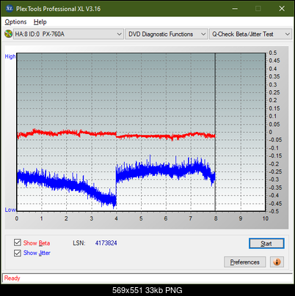Close the PlexTools window
This screenshot has height=296, width=295.
(x=282, y=9)
